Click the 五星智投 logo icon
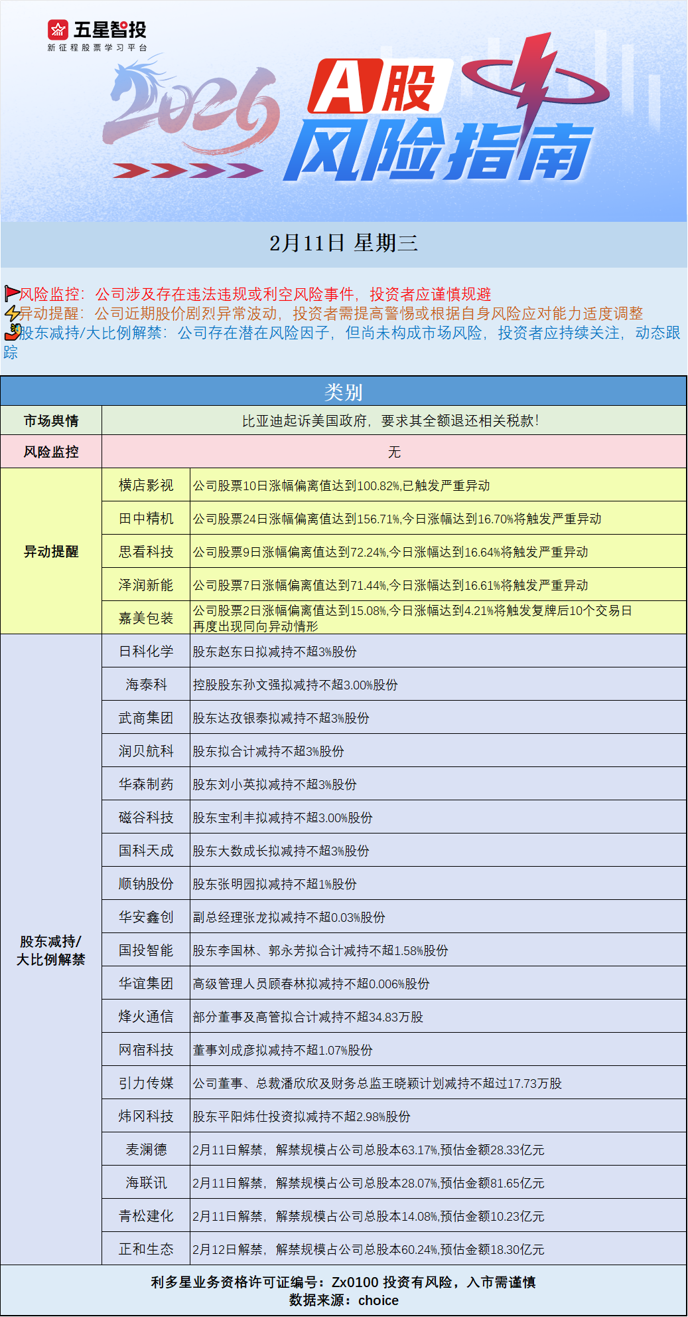This screenshot has width=688, height=1317. [58, 30]
